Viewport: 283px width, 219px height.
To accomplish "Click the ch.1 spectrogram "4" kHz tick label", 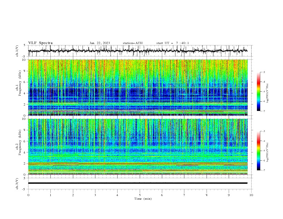I will click(25, 93).
